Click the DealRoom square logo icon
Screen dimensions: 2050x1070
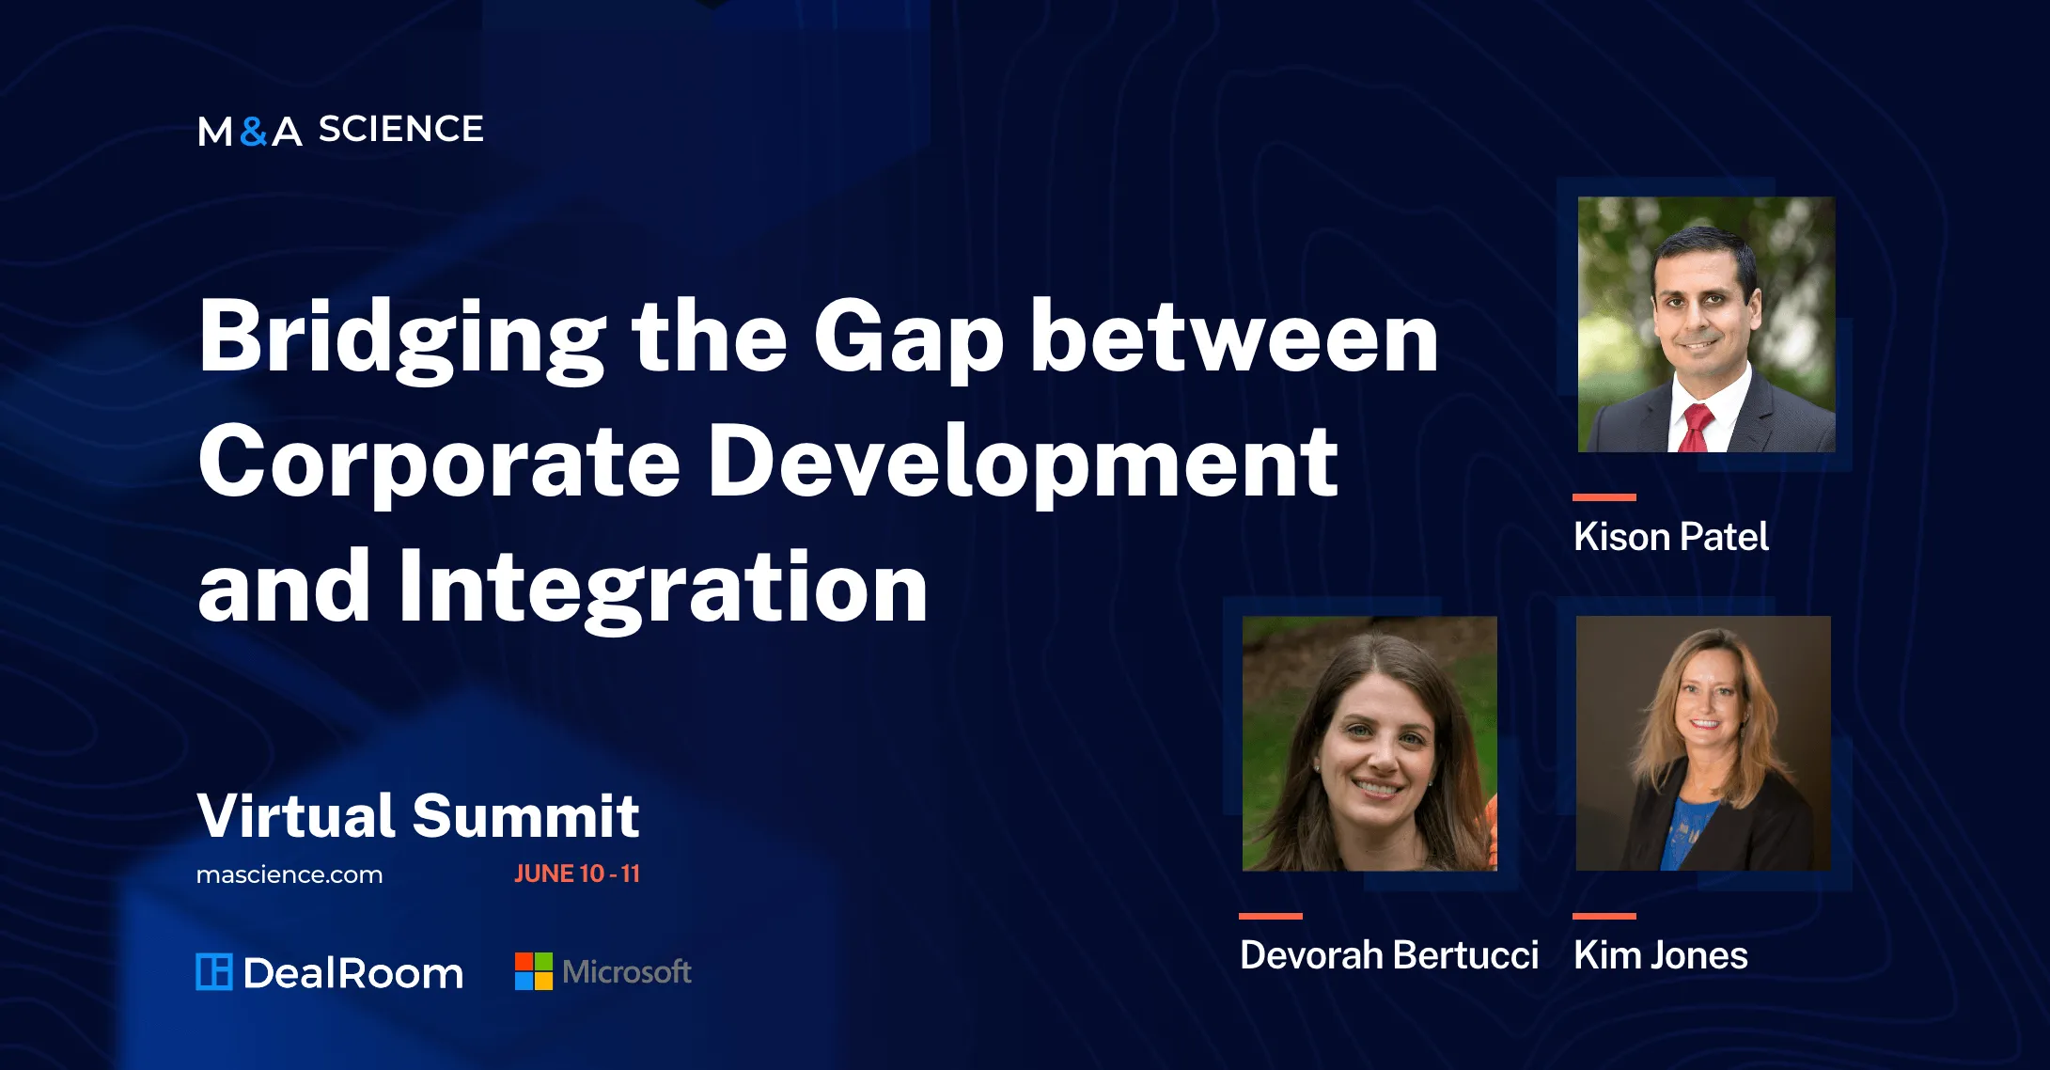coord(214,972)
